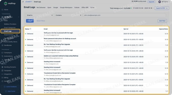Click the 'Sent at' column header
The image size is (172, 95).
(126, 29)
